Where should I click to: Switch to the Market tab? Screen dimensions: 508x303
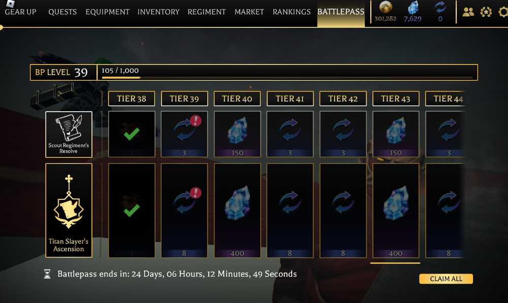point(249,12)
